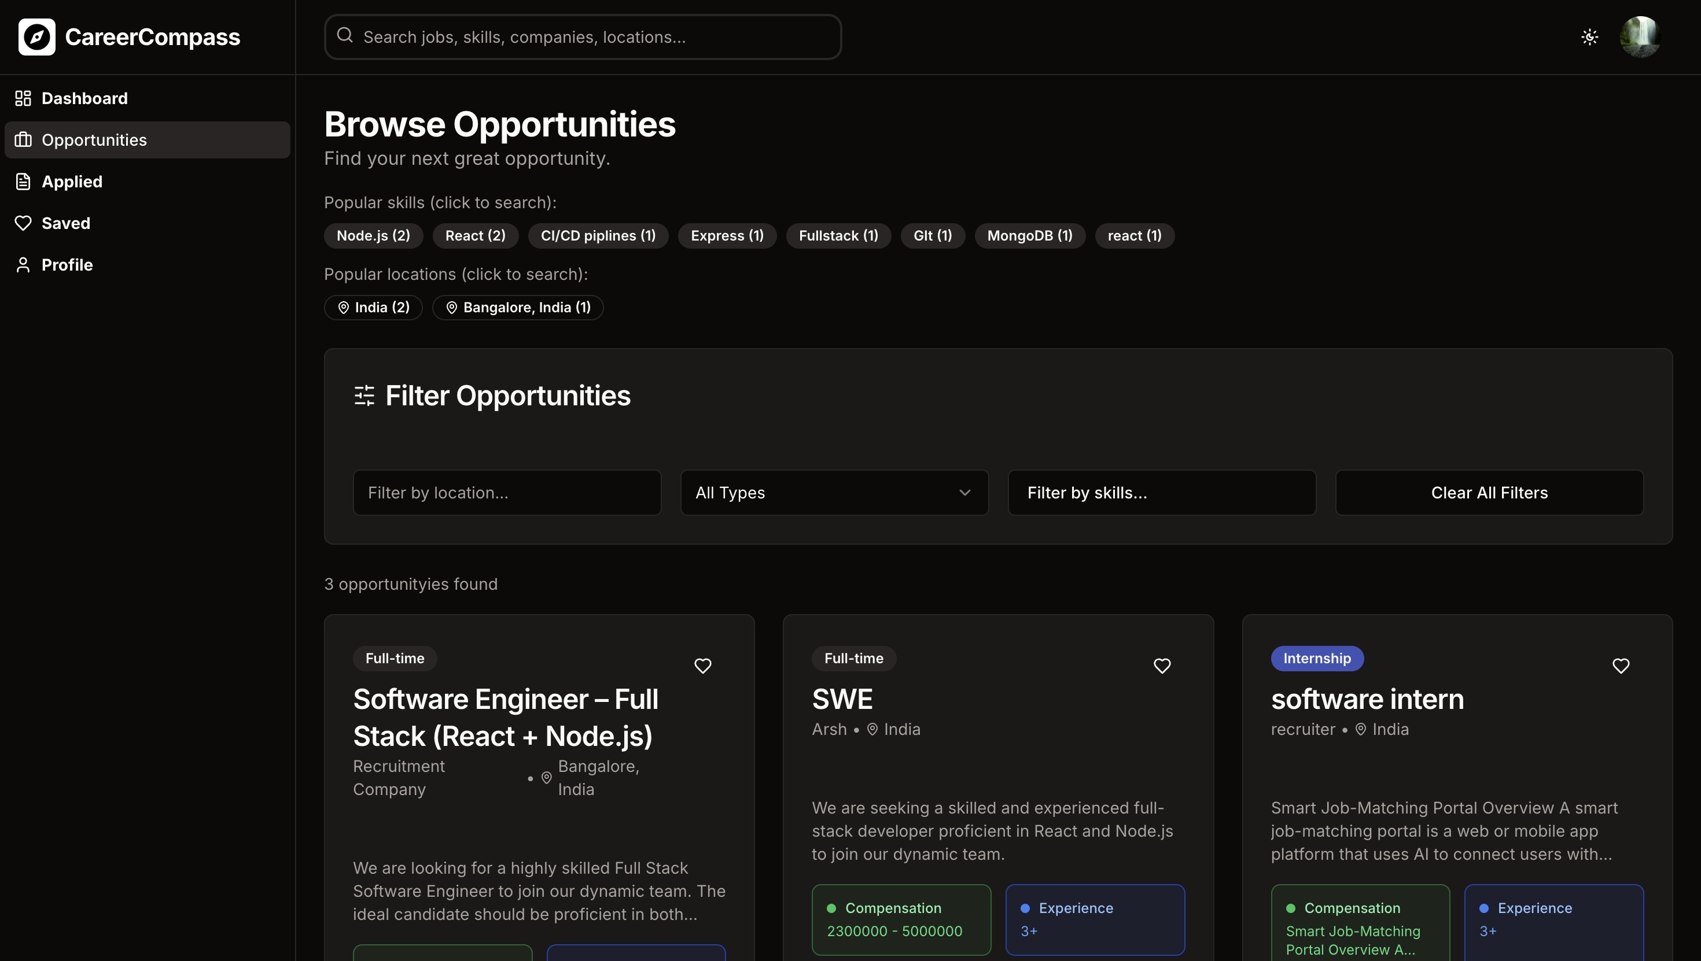Screen dimensions: 1701x961
Task: Focus the job search bar
Action: [594, 37]
